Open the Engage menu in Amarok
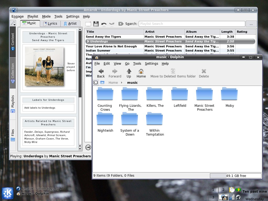The width and height of the screenshot is (268, 201). [17, 16]
